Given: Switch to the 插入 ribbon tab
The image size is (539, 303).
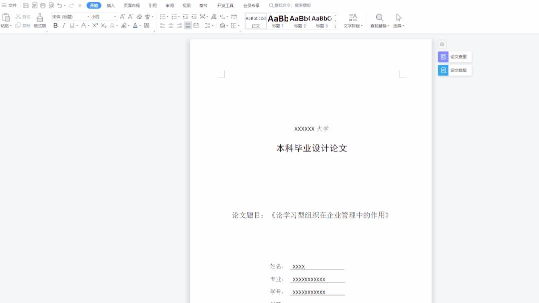Looking at the screenshot, I should coord(111,5).
